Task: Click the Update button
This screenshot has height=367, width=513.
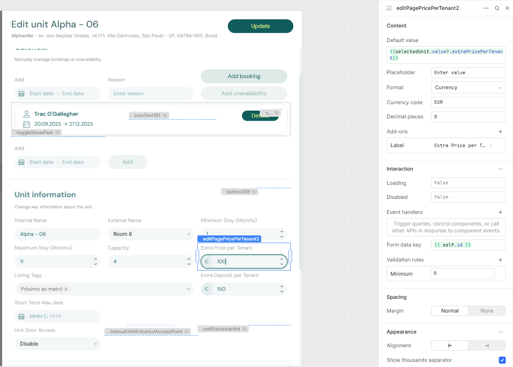Action: [x=260, y=26]
